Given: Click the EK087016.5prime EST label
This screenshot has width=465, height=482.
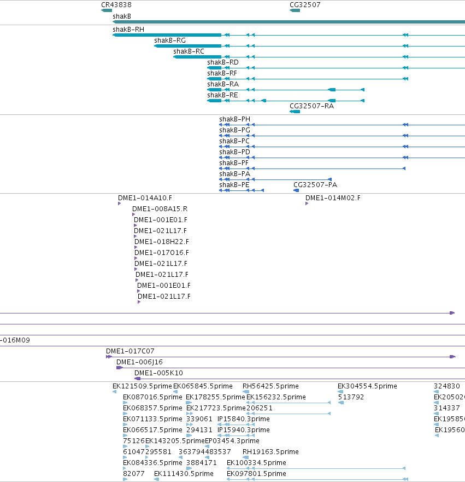Looking at the screenshot, I should pyautogui.click(x=152, y=397).
